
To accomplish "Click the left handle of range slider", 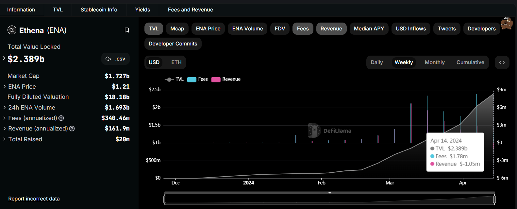I will click(x=165, y=199).
